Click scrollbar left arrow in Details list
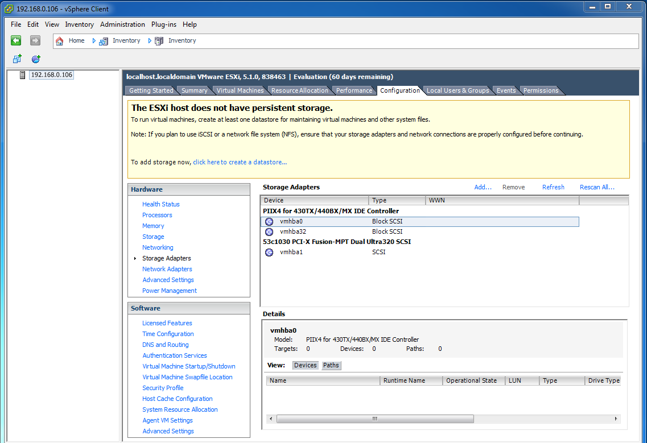This screenshot has width=647, height=443. (271, 419)
